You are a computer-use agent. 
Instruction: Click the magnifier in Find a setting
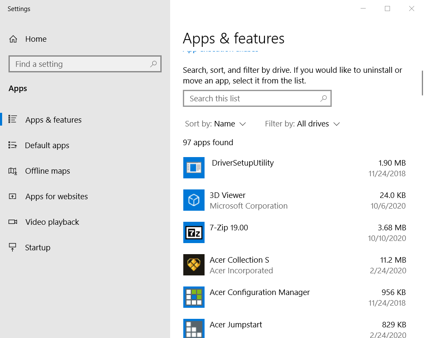(x=154, y=64)
